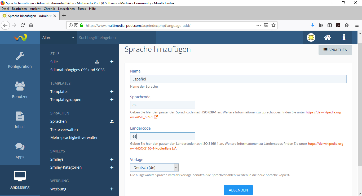Click the plus icon next to Smileys
The height and width of the screenshot is (196, 362).
(x=112, y=159)
